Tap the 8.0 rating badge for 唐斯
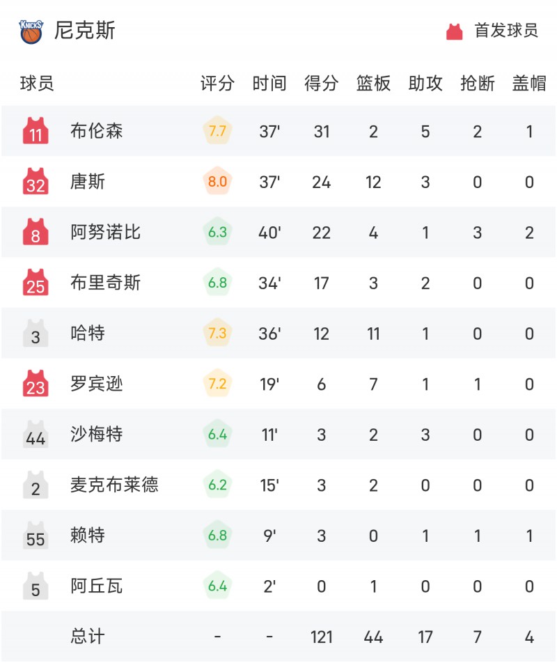557x663 pixels. (218, 181)
